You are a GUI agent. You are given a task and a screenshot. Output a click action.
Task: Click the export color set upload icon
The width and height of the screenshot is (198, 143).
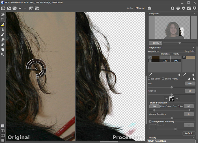189,79
